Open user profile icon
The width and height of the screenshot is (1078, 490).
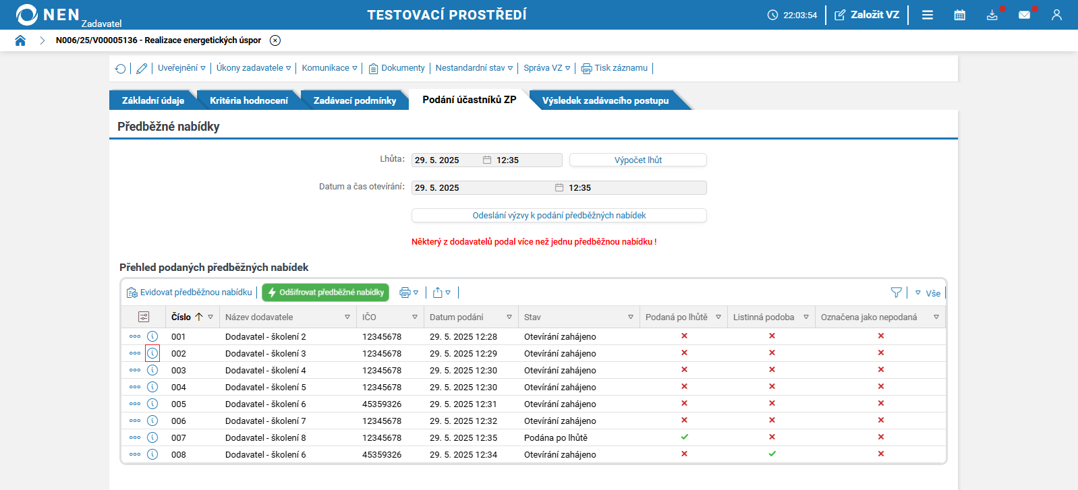[1056, 15]
